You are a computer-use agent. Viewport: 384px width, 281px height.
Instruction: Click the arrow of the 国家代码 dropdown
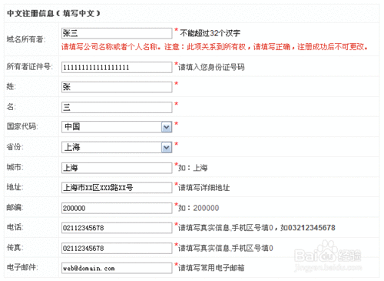click(167, 127)
